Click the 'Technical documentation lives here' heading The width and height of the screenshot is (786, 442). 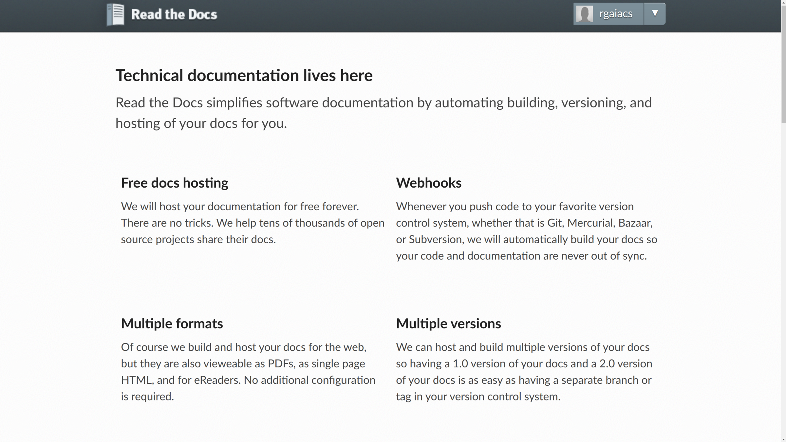[244, 75]
